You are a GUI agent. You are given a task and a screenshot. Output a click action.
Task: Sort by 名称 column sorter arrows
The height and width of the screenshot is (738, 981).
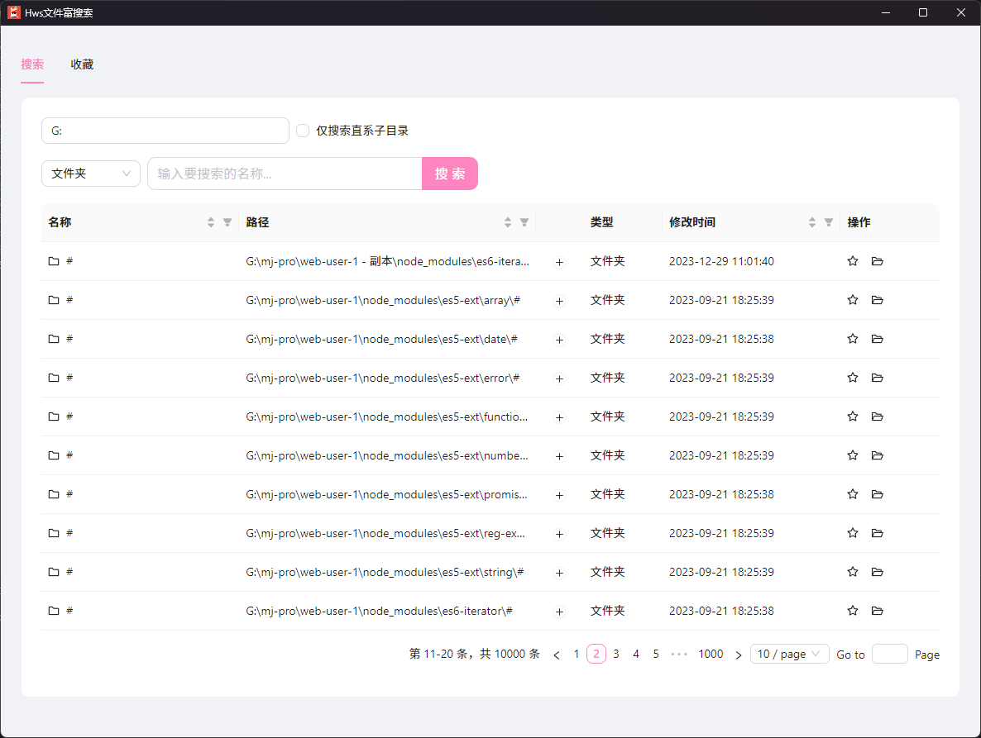coord(211,222)
